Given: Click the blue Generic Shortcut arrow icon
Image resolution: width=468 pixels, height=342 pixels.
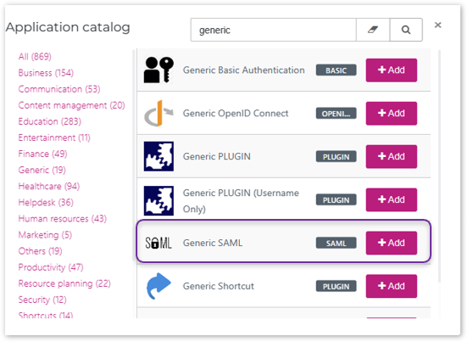Looking at the screenshot, I should pyautogui.click(x=159, y=286).
